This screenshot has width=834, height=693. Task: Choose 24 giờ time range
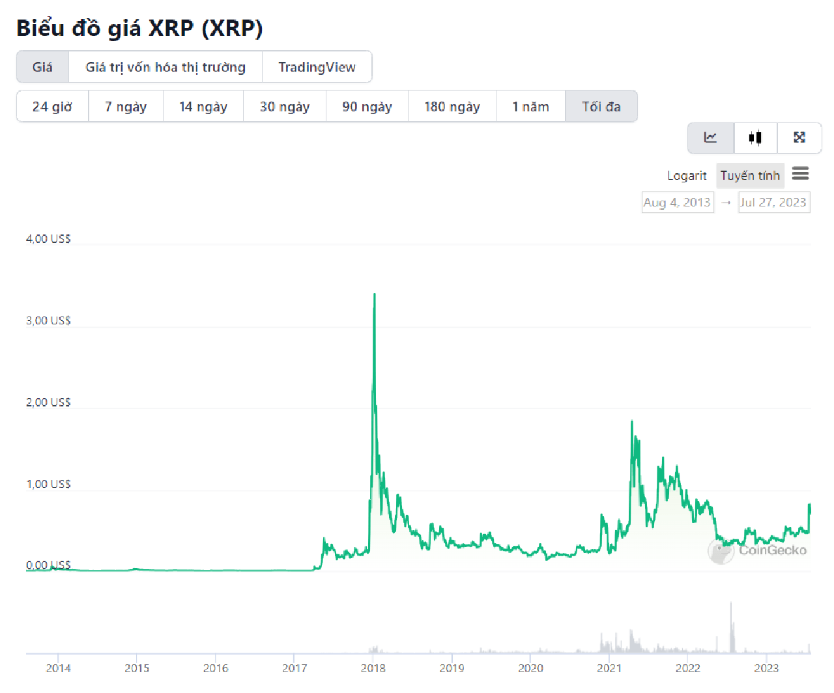pos(52,106)
